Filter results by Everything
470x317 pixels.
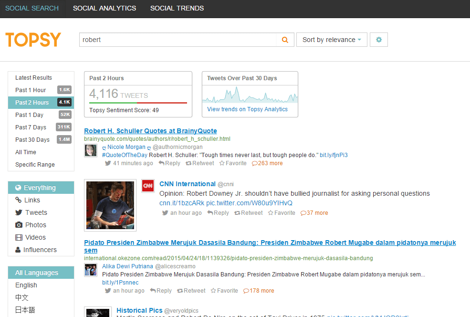pyautogui.click(x=41, y=188)
